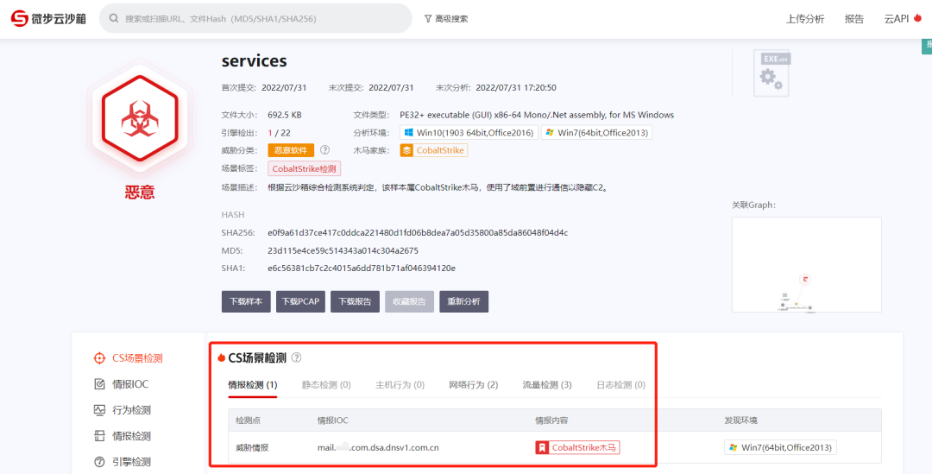The height and width of the screenshot is (474, 932).
Task: Switch to the 日志检测 (0) tab
Action: (x=621, y=385)
